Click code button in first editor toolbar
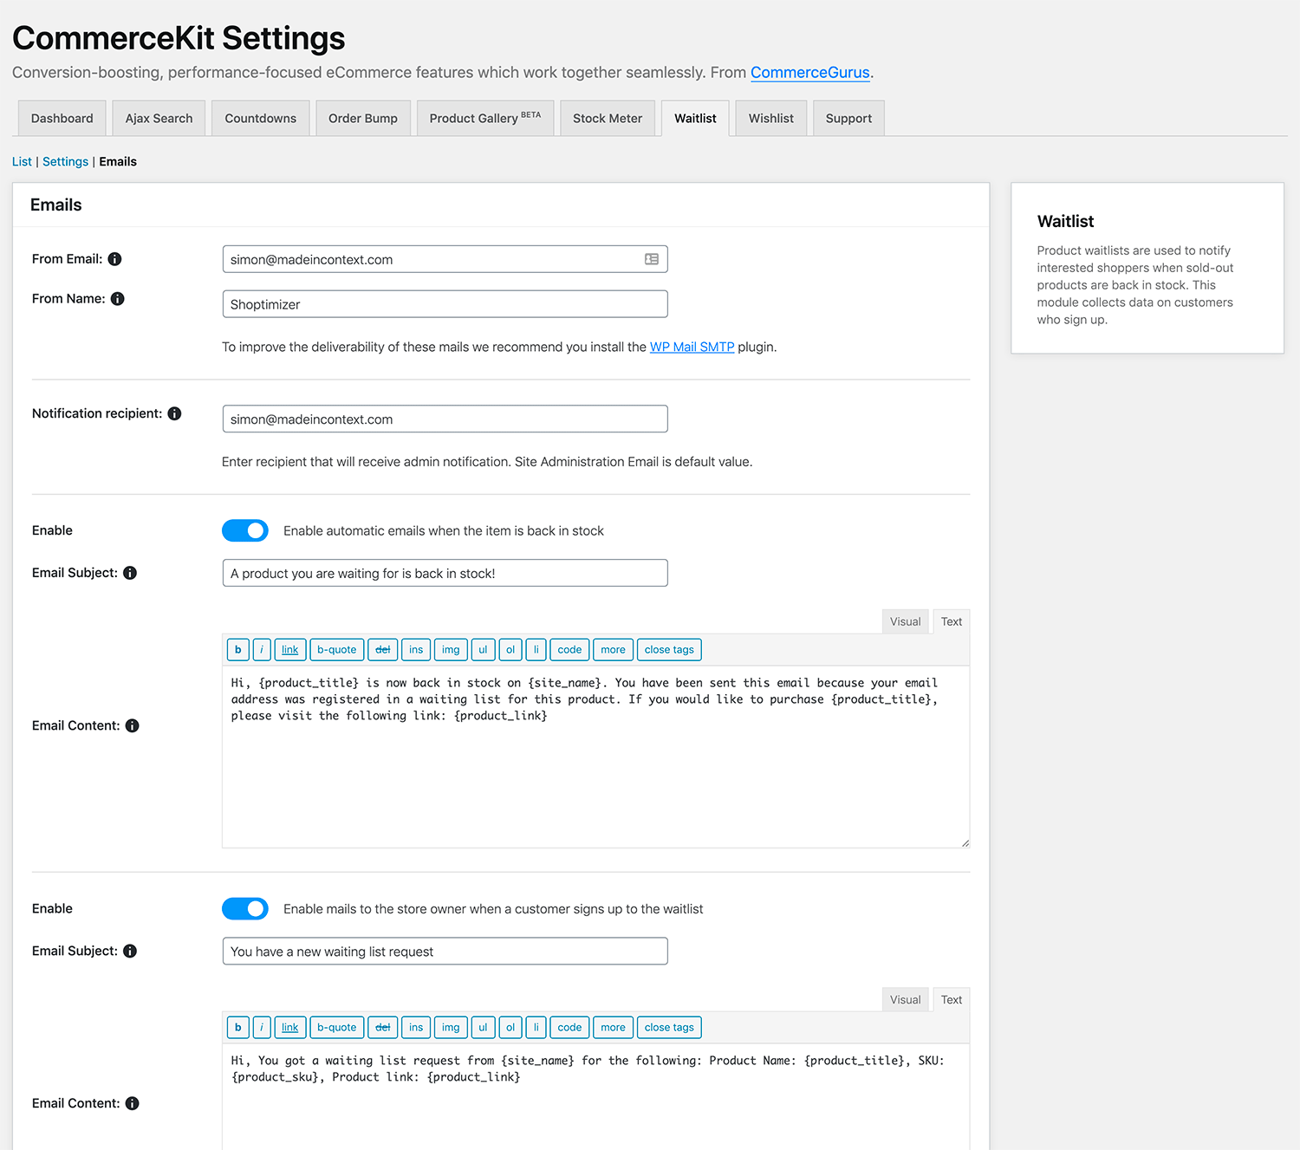This screenshot has width=1300, height=1150. pos(569,649)
